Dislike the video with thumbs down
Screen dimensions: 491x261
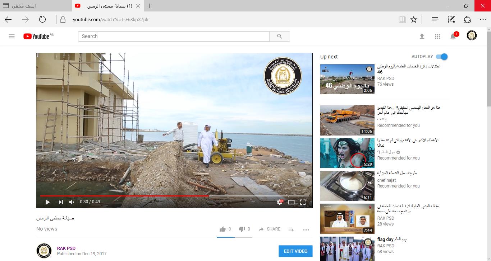coord(242,229)
